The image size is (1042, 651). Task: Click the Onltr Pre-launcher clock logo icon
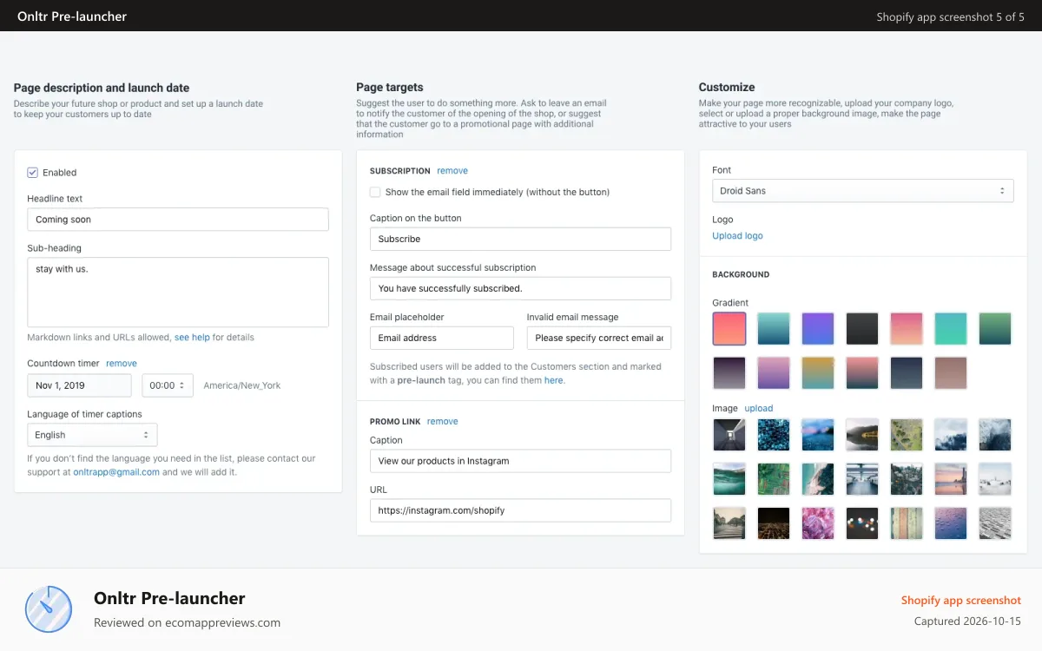click(x=49, y=609)
